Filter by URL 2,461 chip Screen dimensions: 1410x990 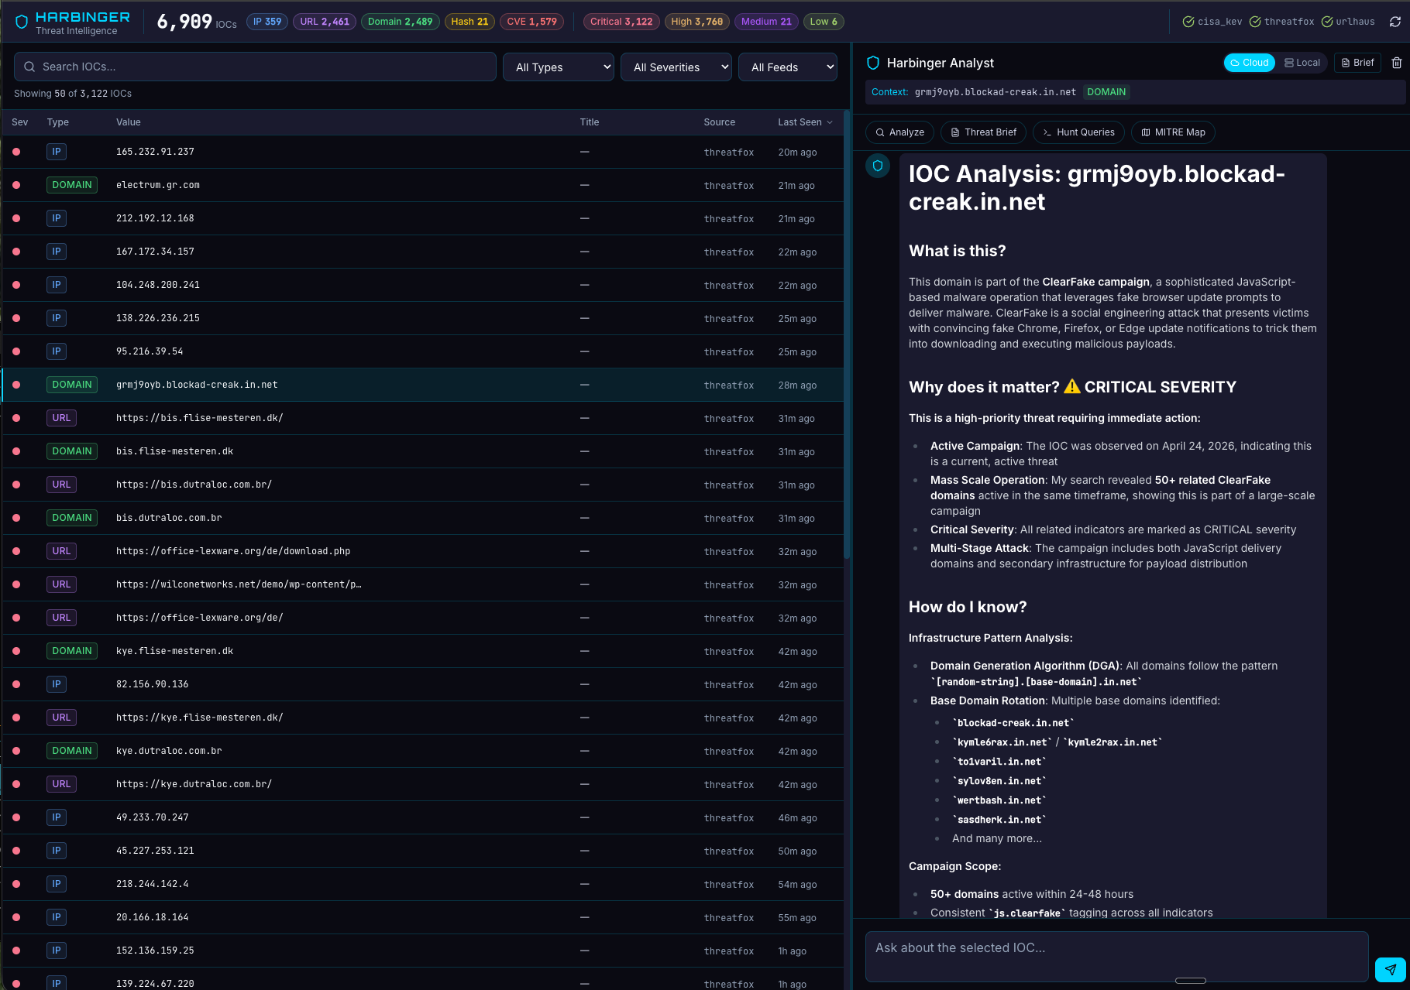(x=325, y=22)
